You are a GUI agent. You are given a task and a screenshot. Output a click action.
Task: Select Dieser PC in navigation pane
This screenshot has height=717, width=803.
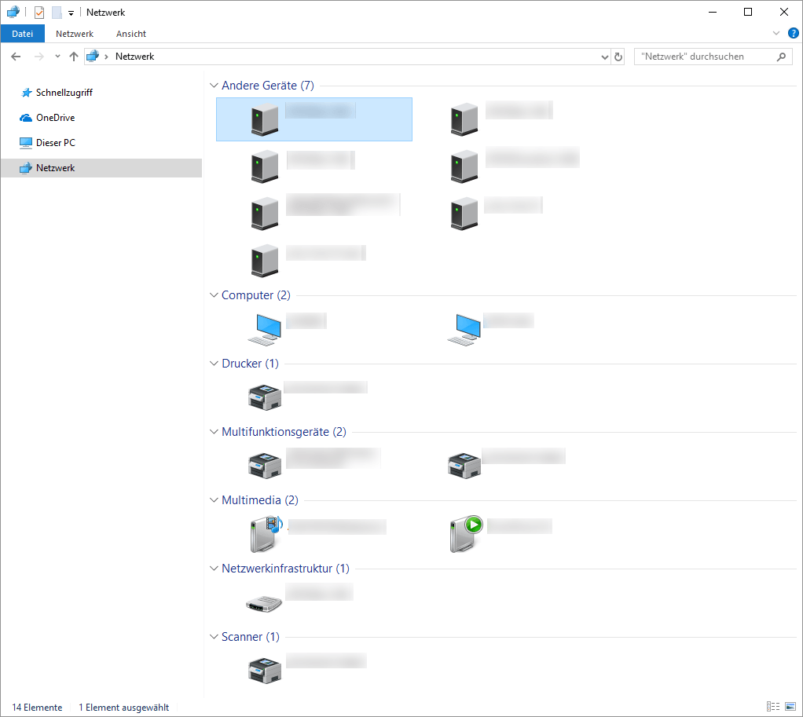click(55, 143)
